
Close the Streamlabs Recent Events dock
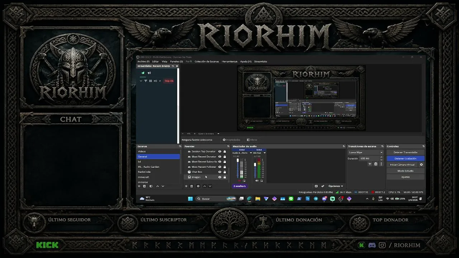click(x=177, y=66)
